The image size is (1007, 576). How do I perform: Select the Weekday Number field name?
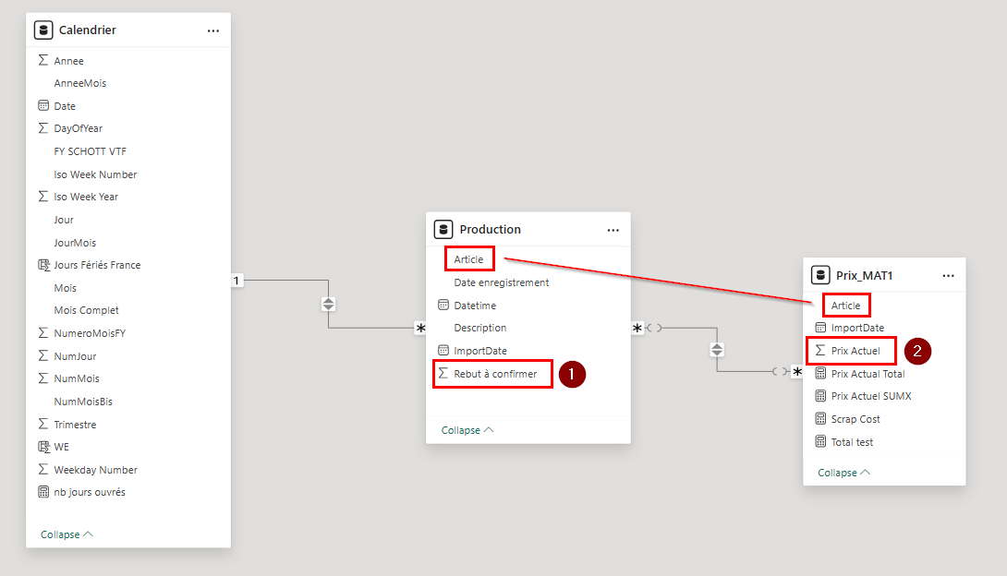coord(95,470)
